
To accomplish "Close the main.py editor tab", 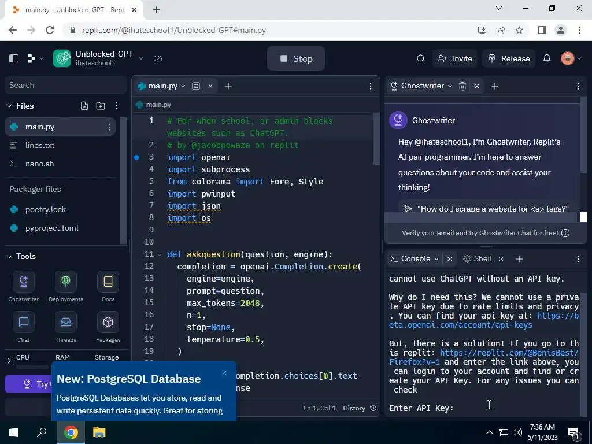I will pyautogui.click(x=210, y=86).
